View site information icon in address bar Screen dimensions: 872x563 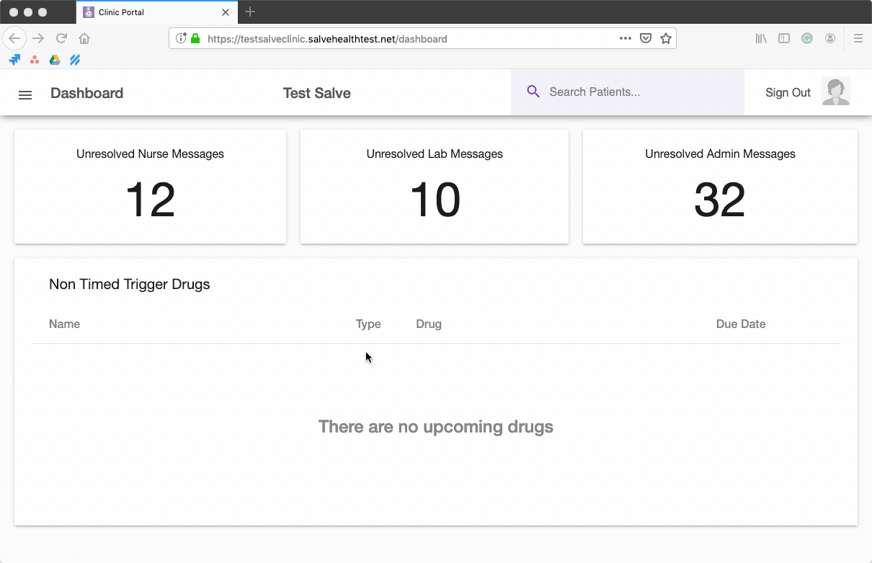(182, 38)
